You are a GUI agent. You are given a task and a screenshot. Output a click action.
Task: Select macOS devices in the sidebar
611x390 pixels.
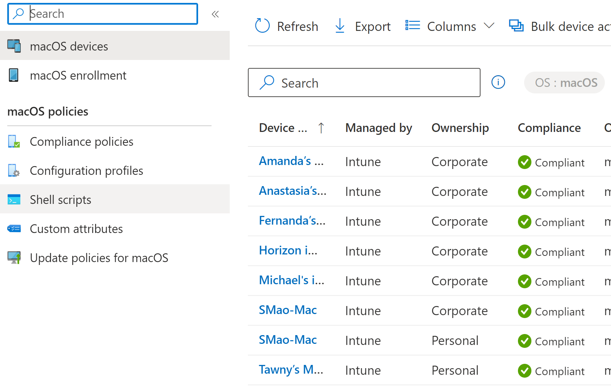click(x=69, y=46)
